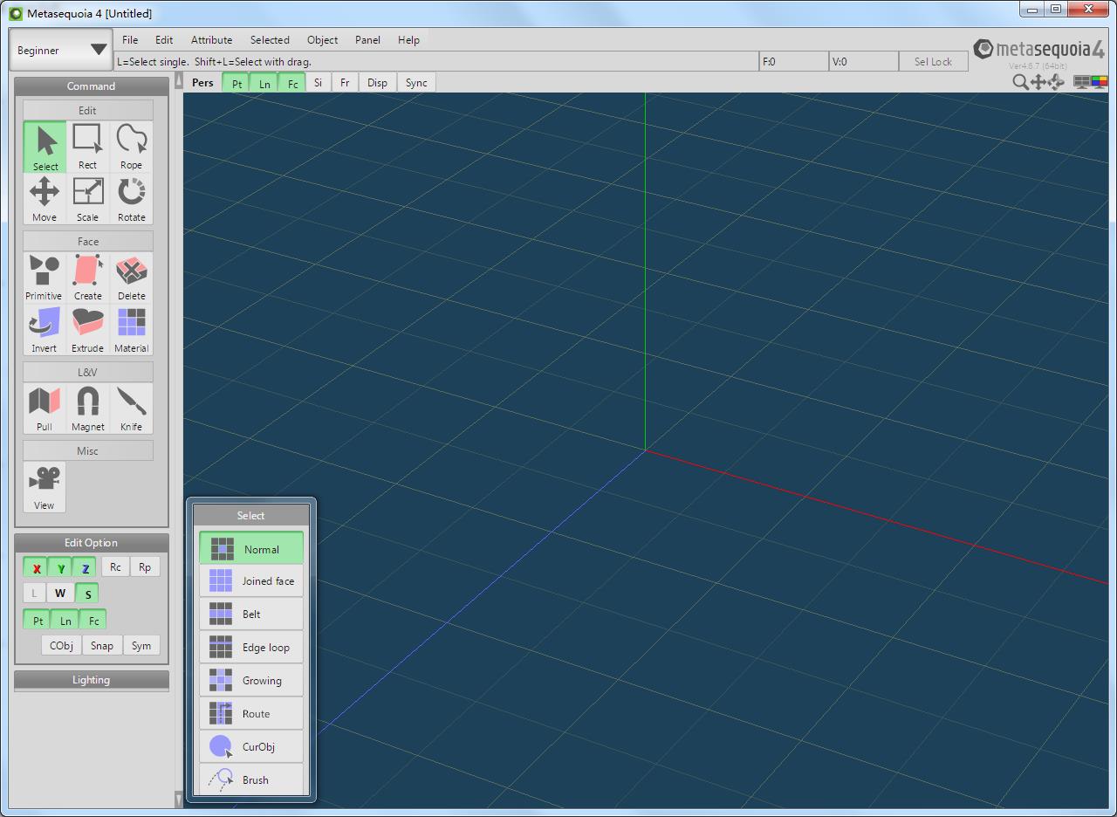Click the Sel Lock button
Image resolution: width=1117 pixels, height=817 pixels.
[x=933, y=62]
